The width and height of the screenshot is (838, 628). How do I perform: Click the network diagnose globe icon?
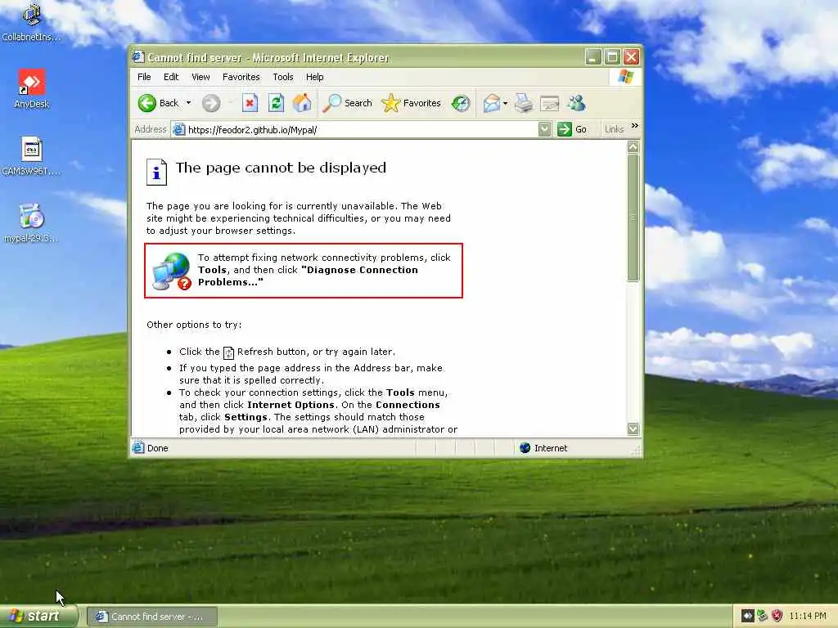click(171, 271)
